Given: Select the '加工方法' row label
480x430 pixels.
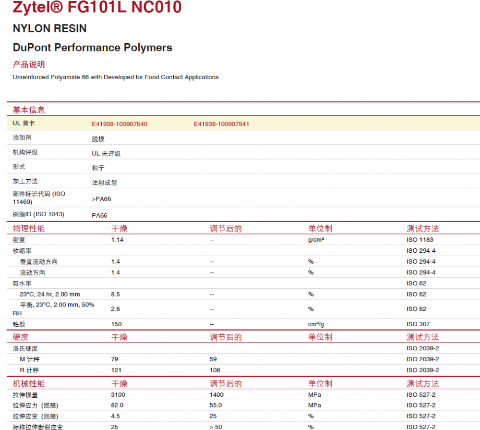Looking at the screenshot, I should [x=25, y=181].
